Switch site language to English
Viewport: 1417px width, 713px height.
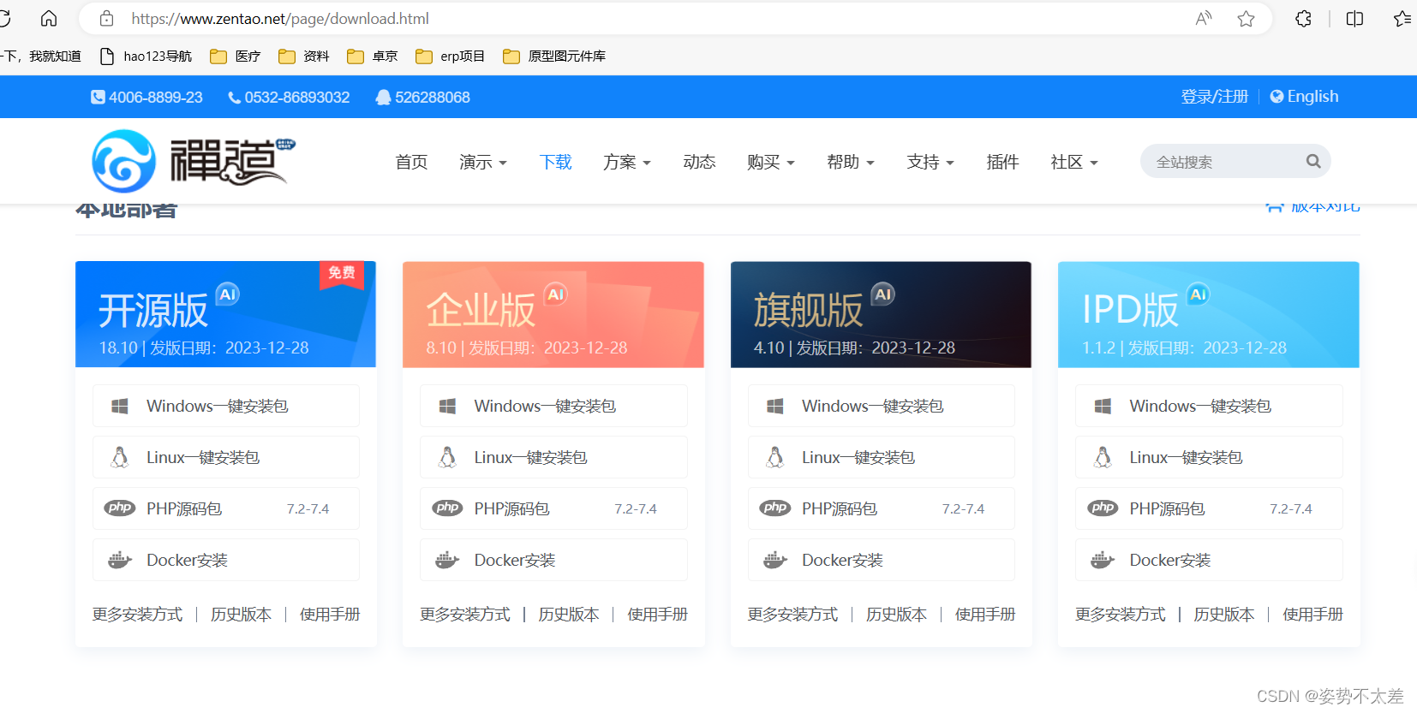(1304, 97)
